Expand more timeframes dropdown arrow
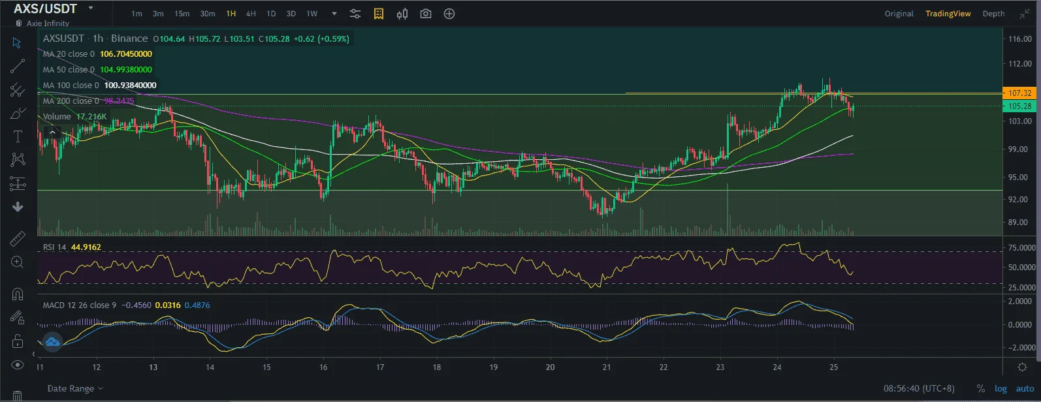Viewport: 1041px width, 402px height. [x=334, y=14]
